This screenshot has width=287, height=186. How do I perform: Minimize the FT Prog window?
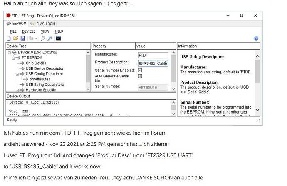pos(228,15)
